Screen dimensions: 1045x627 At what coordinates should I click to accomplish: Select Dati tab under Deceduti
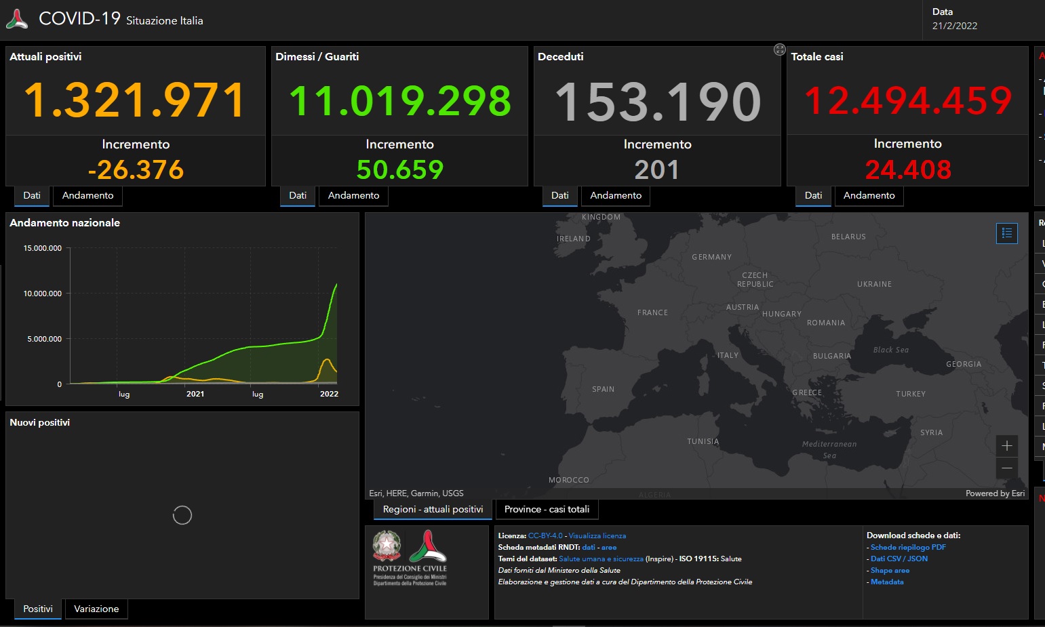[559, 195]
